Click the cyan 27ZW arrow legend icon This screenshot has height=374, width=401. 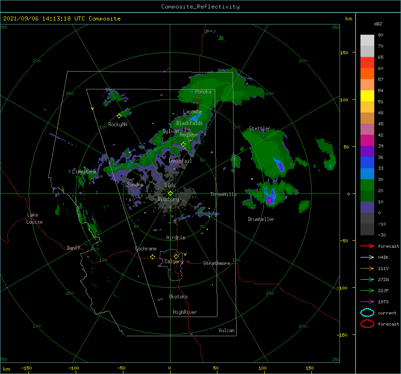click(367, 280)
